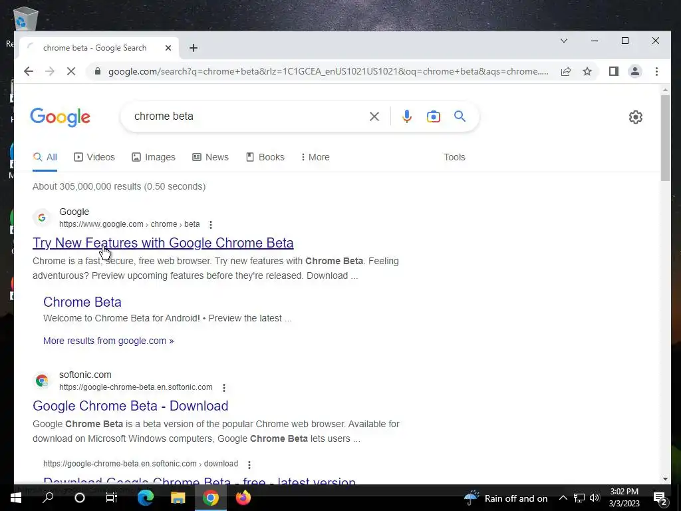
Task: Open Chrome's three-dot menu
Action: [656, 71]
